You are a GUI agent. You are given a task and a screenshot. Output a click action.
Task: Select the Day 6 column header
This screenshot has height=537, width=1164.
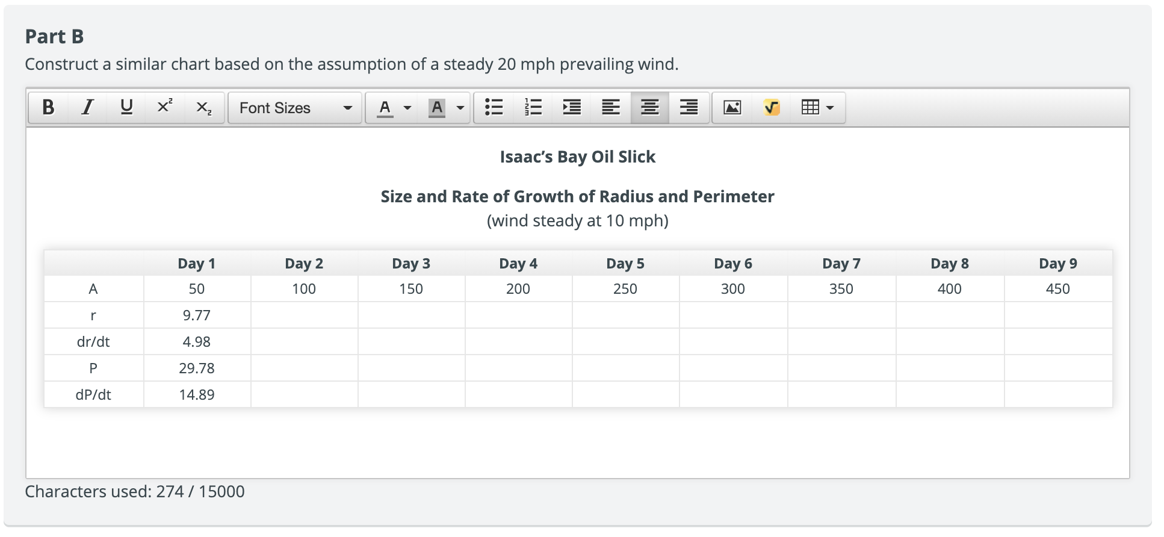[733, 263]
